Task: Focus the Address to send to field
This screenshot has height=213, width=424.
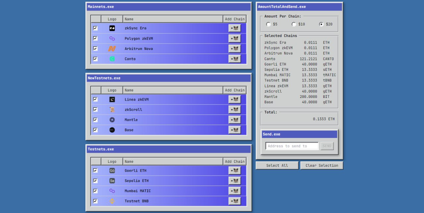Action: click(x=292, y=146)
